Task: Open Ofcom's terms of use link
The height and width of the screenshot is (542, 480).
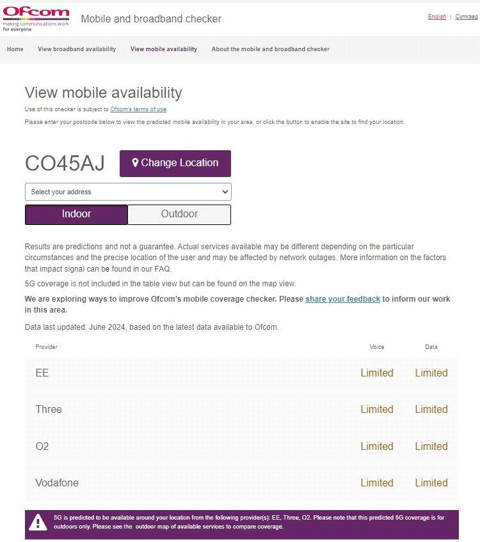Action: (138, 109)
